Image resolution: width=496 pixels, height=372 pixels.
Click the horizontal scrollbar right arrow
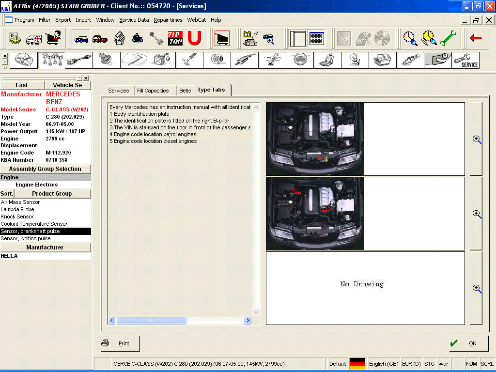point(248,321)
